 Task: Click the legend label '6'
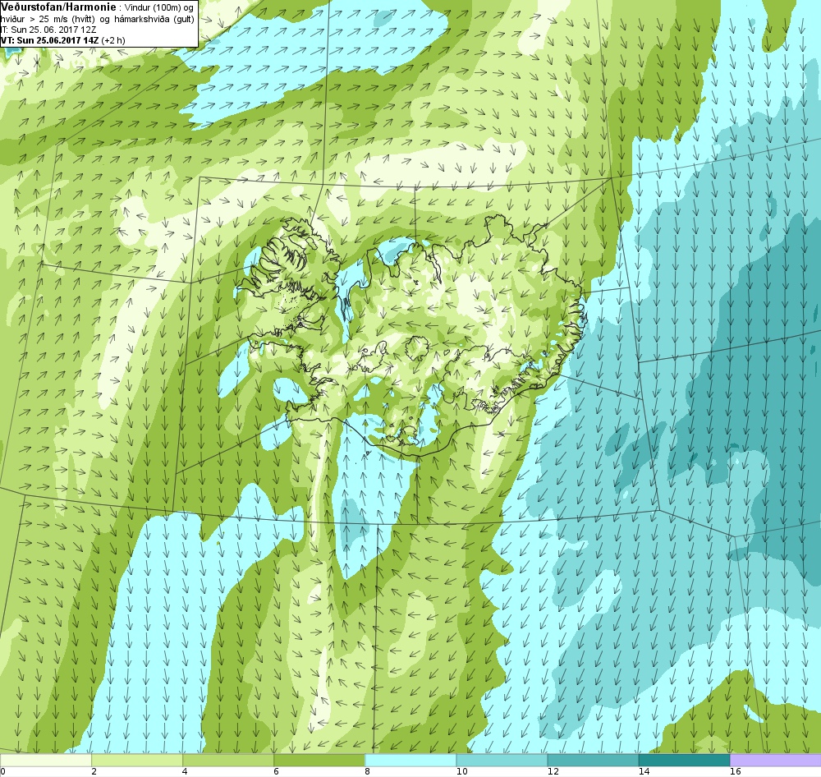(277, 771)
